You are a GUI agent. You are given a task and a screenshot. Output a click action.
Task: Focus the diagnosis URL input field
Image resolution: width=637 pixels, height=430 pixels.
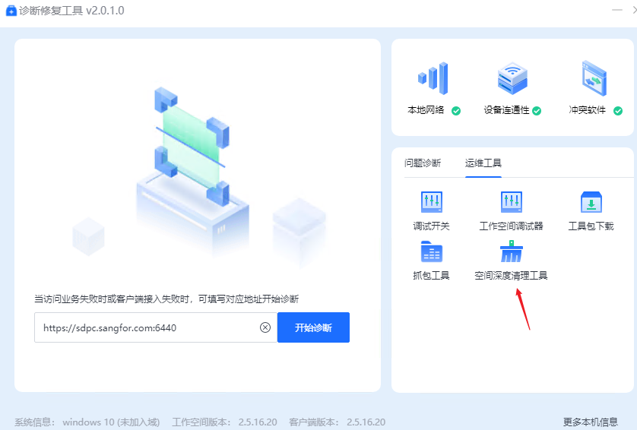[144, 327]
